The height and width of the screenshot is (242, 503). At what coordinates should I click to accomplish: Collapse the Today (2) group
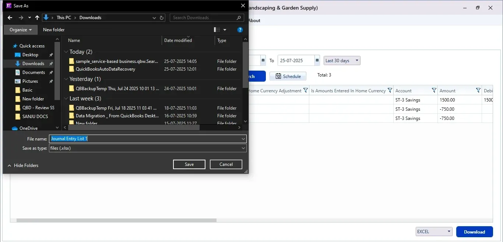[66, 52]
